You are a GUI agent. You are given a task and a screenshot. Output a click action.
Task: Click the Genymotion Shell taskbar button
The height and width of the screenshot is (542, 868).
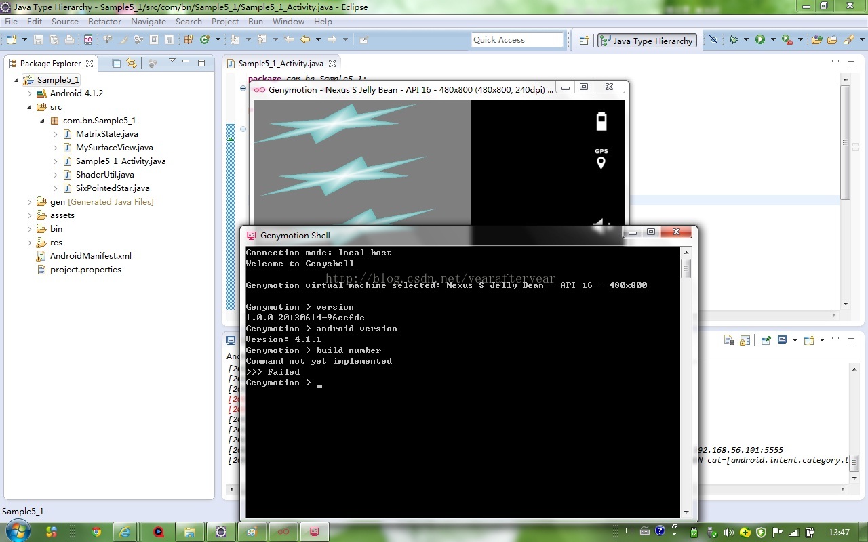coord(314,532)
